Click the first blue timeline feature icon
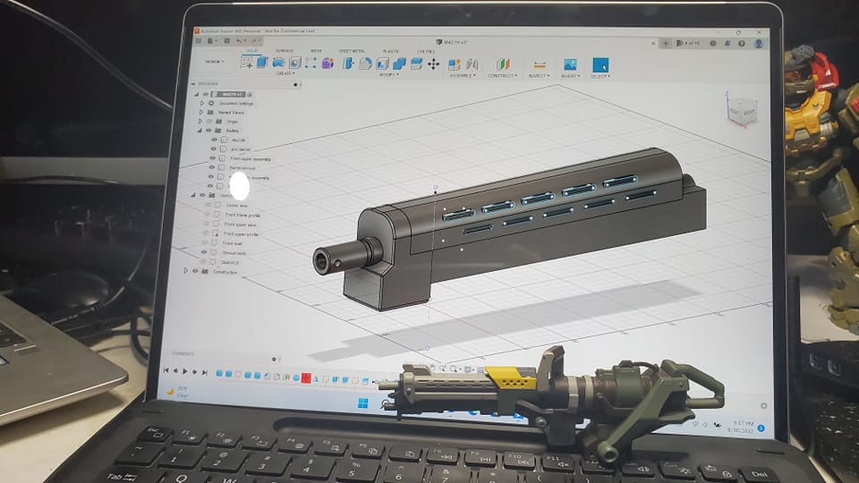Viewport: 859px width, 483px height. coord(220,374)
